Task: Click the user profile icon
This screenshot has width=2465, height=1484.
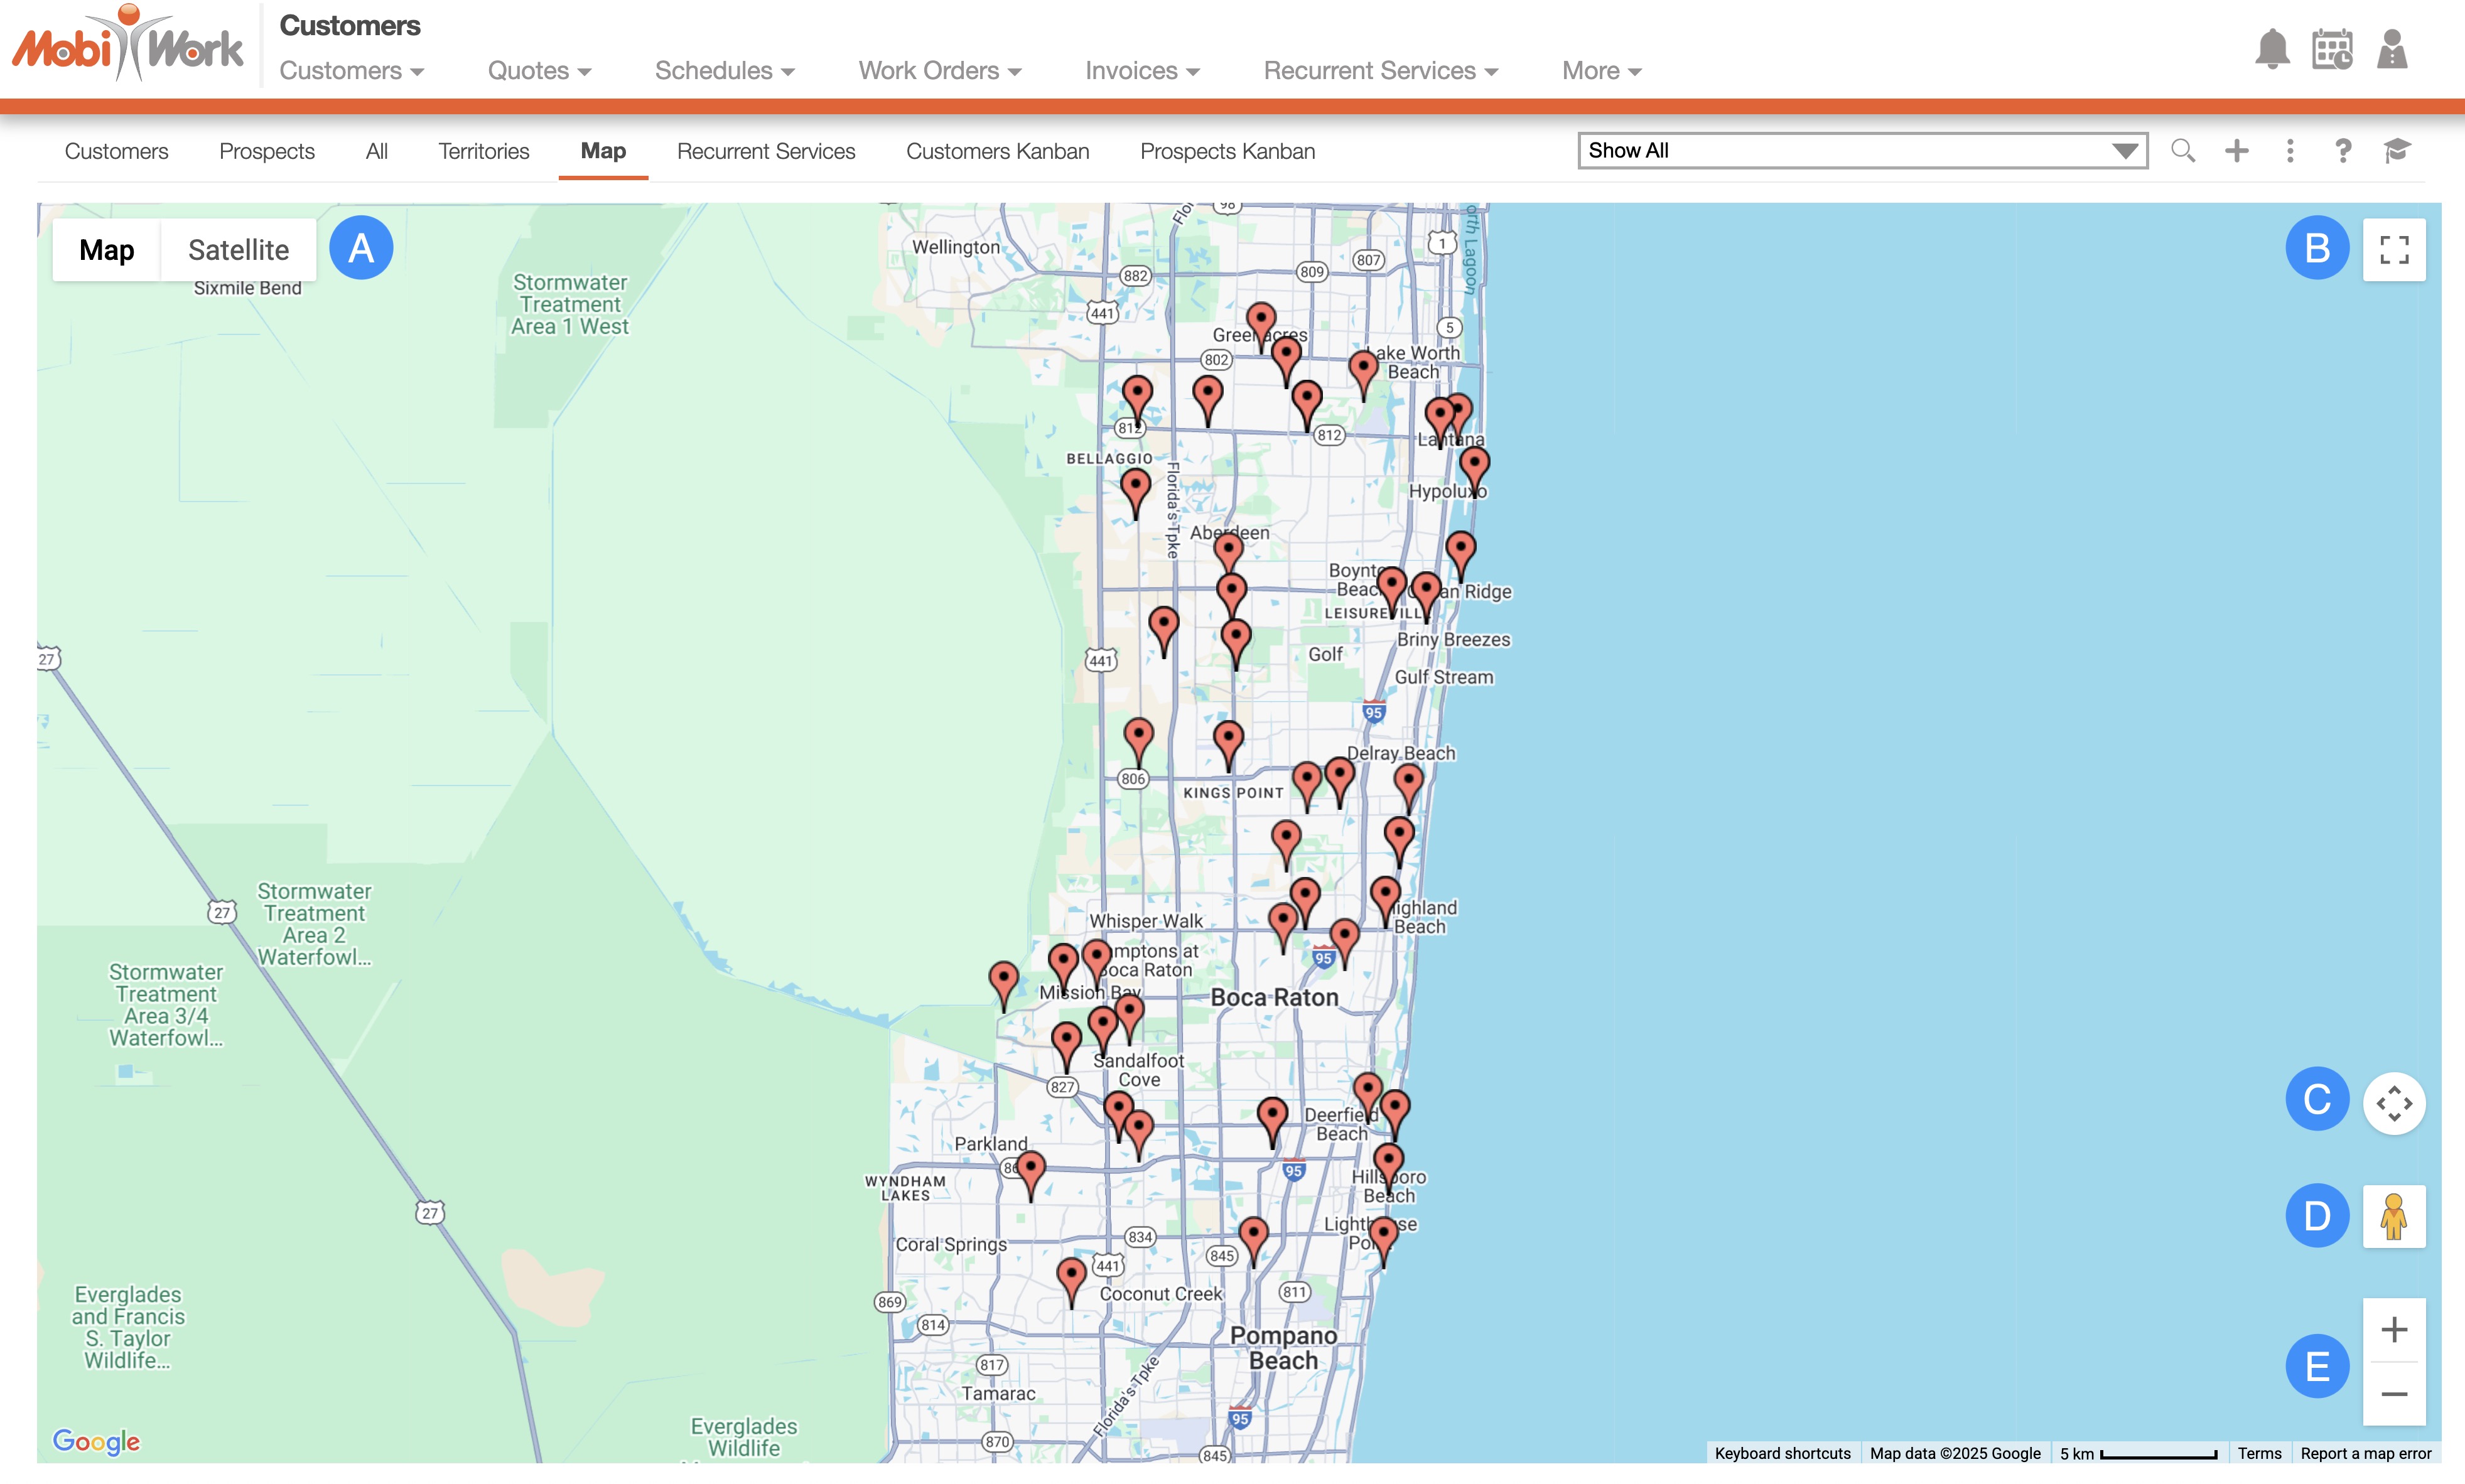Action: tap(2392, 50)
